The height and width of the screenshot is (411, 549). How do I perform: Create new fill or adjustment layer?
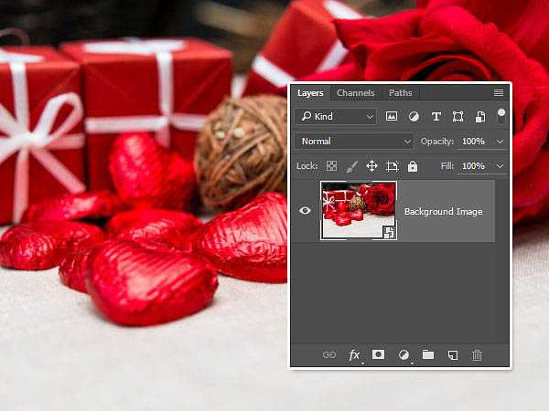[403, 355]
